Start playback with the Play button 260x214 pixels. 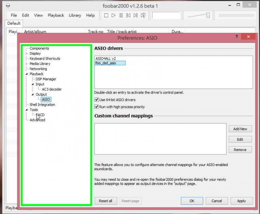pos(114,15)
